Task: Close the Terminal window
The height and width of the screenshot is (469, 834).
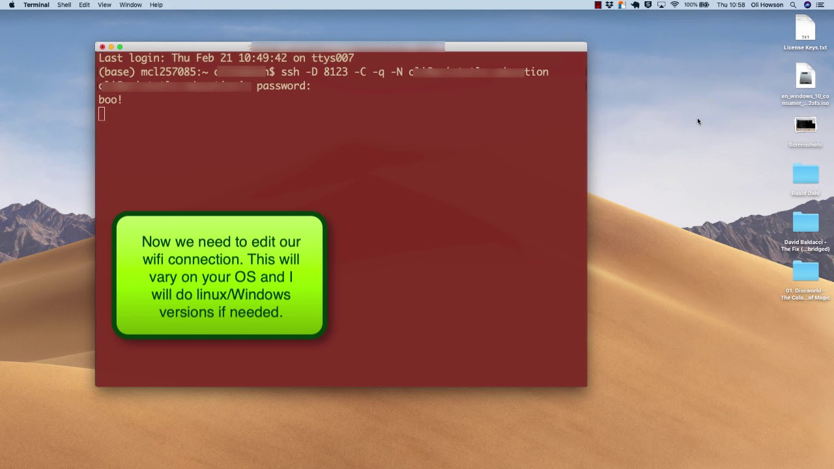Action: (102, 47)
